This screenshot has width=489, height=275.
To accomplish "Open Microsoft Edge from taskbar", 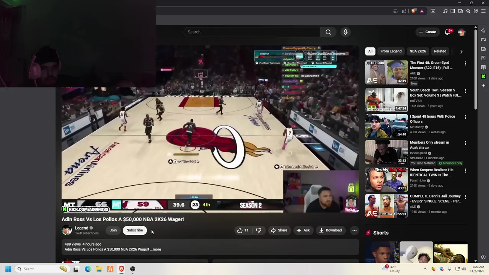I will (87, 269).
